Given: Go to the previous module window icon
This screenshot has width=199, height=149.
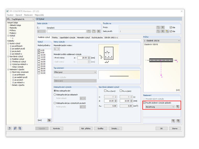Looking at the screenshot, I should pyautogui.click(x=15, y=128).
